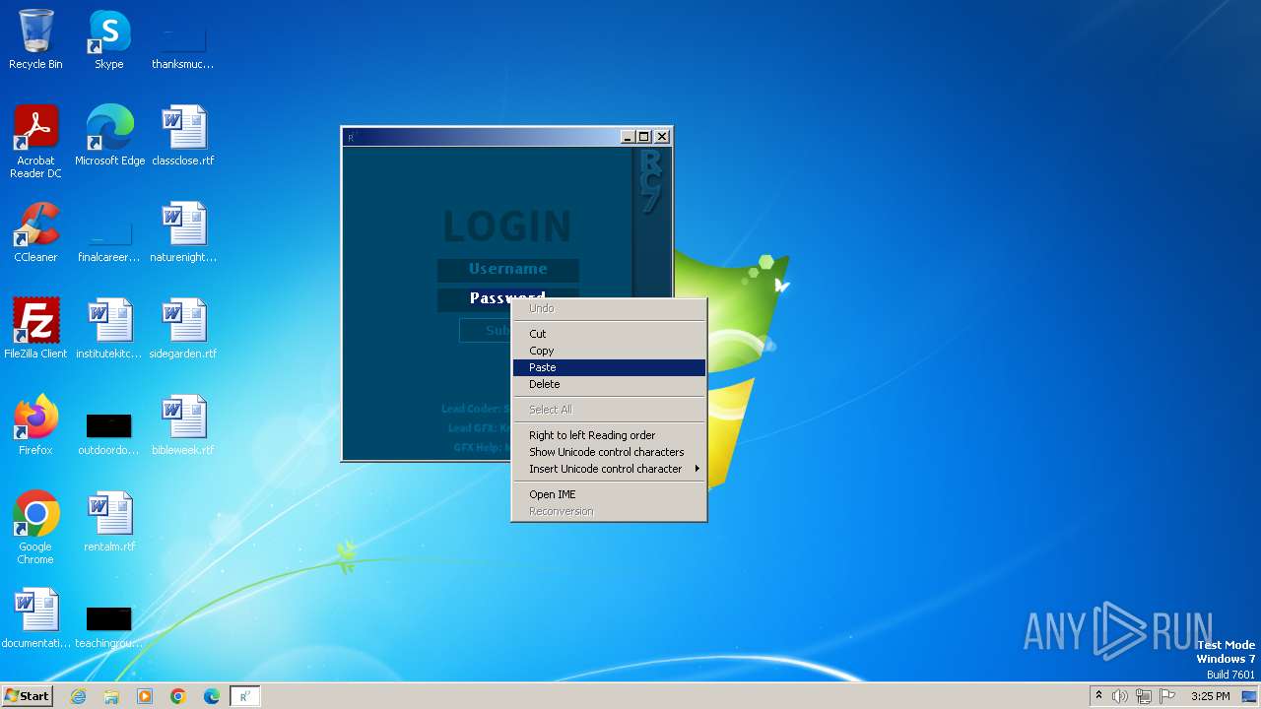Launch CCleaner from desktop
Viewport: 1261px width, 709px height.
point(35,232)
